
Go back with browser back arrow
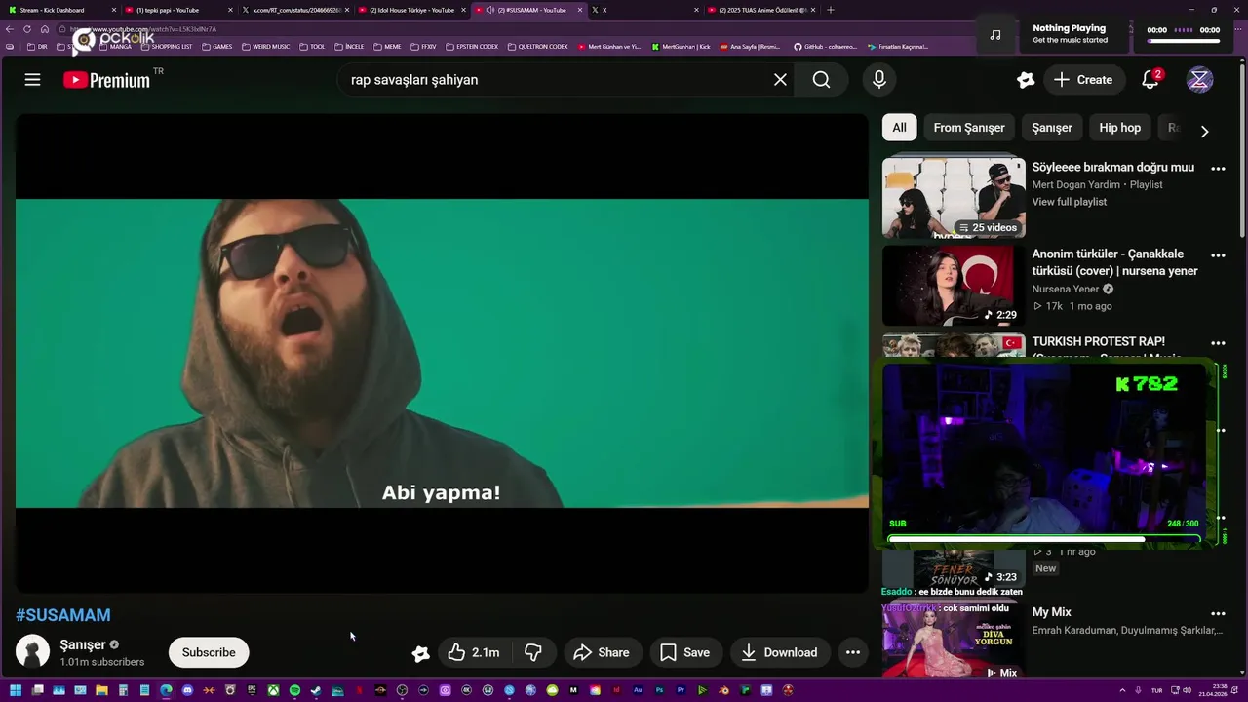pos(10,29)
